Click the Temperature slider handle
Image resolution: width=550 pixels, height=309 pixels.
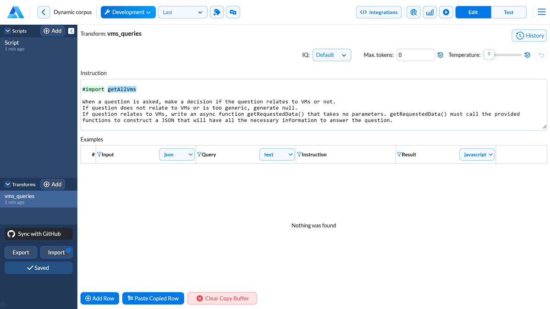(489, 54)
